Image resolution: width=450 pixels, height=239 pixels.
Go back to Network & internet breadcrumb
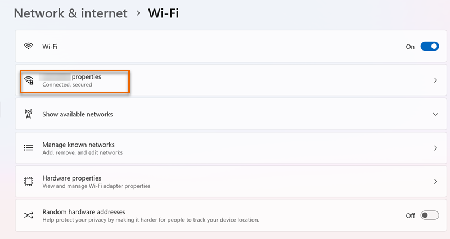pos(70,13)
